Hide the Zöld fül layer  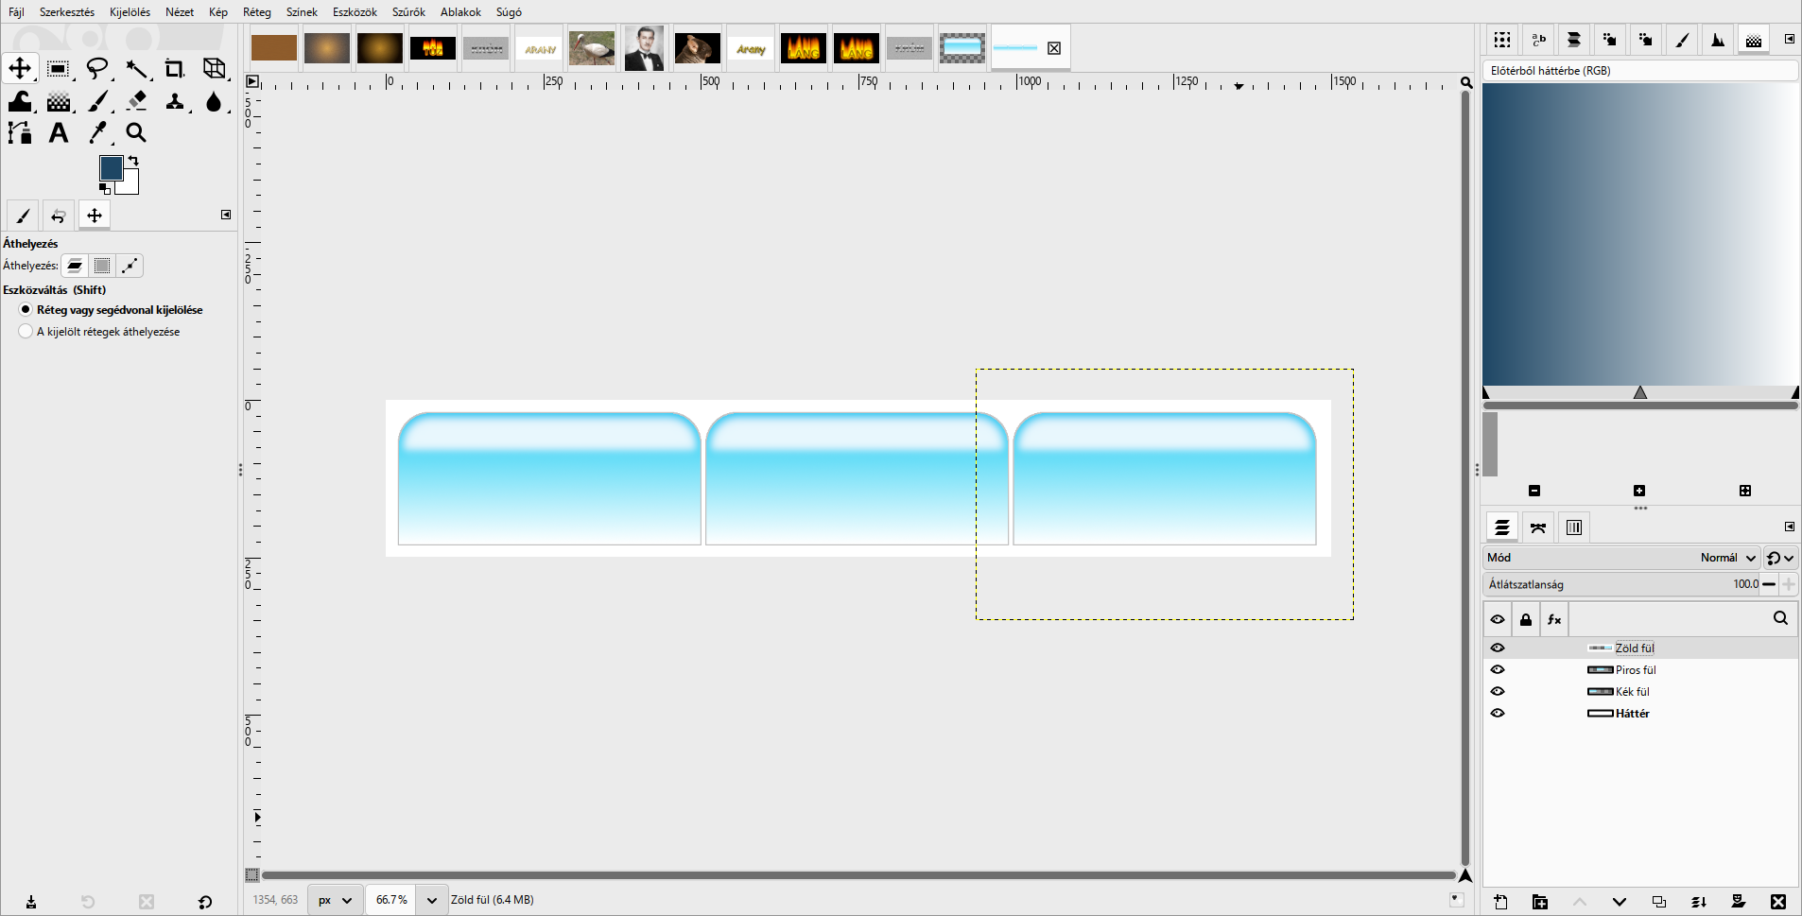[x=1498, y=648]
